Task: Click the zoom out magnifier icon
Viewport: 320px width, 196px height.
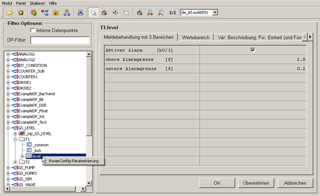Action: 161,13
